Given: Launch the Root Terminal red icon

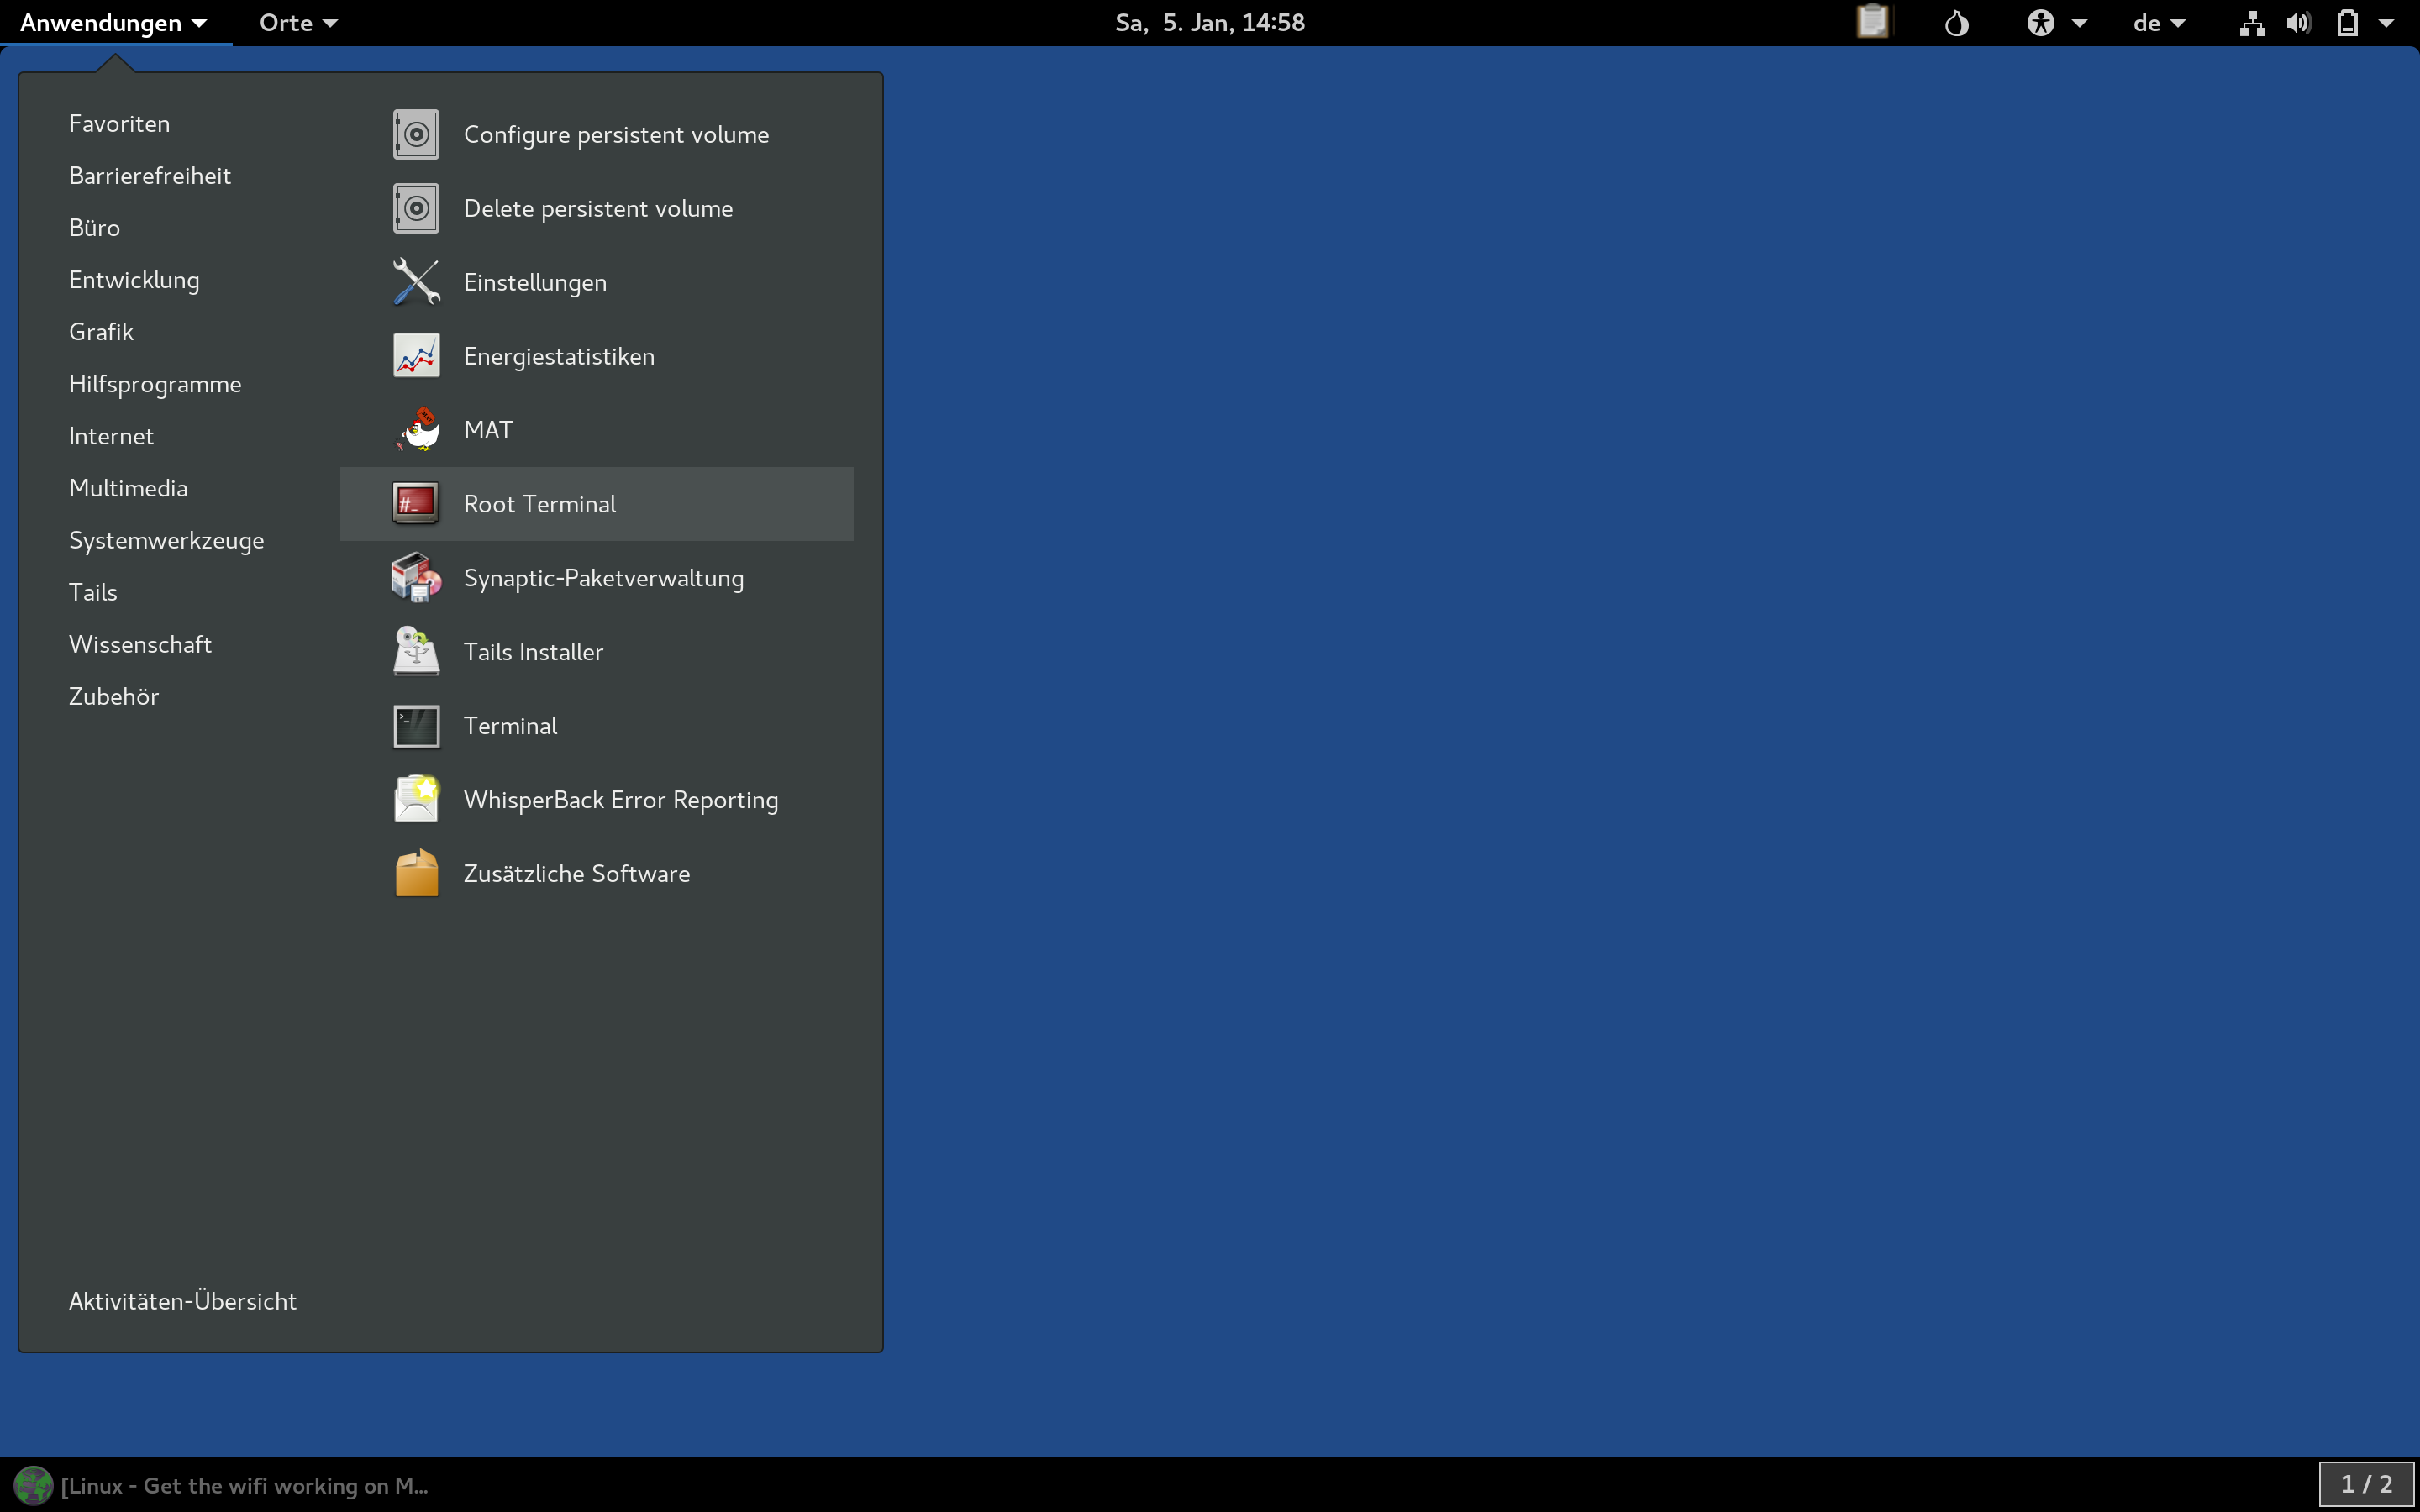Looking at the screenshot, I should click(416, 504).
